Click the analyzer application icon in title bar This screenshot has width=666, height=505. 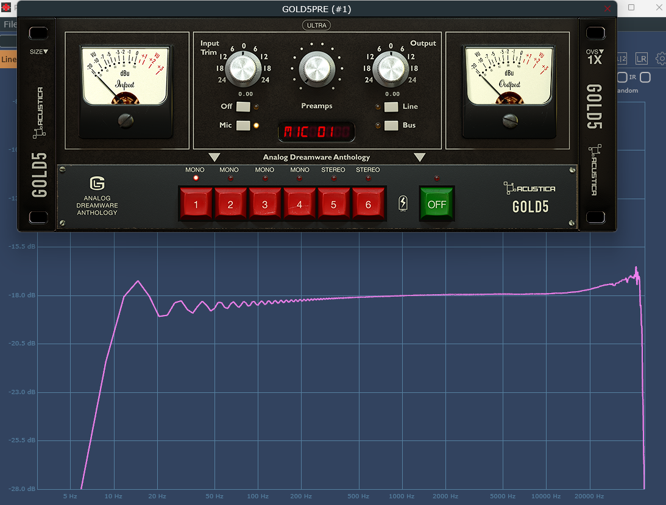pos(5,7)
